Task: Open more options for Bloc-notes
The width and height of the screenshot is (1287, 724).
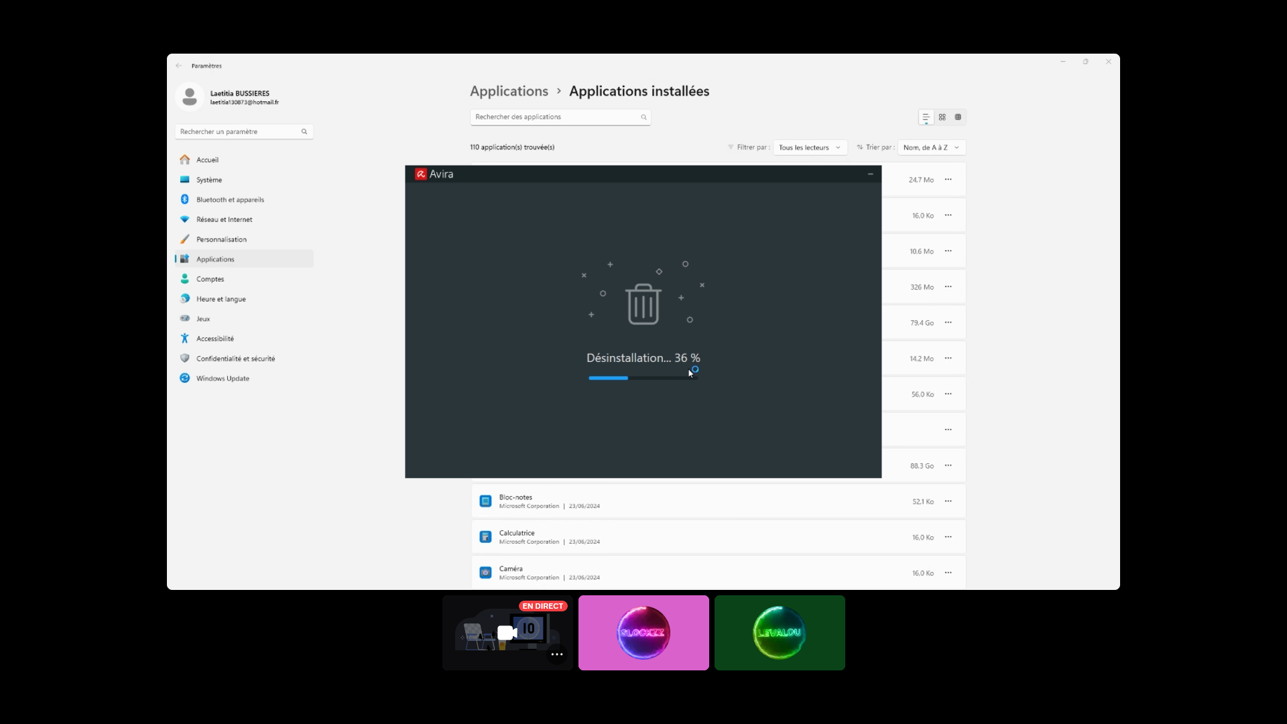Action: 948,501
